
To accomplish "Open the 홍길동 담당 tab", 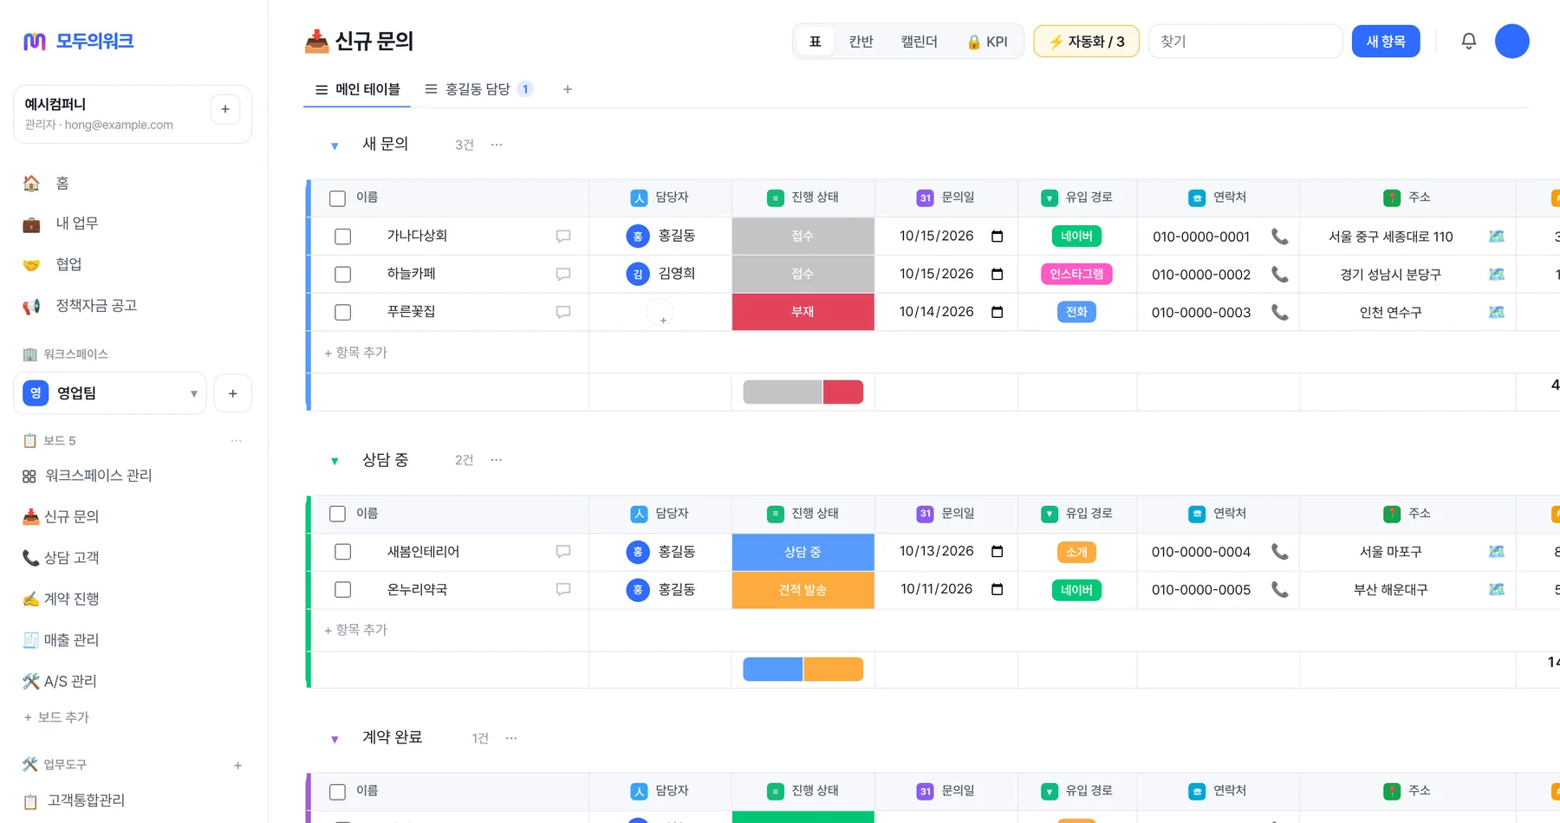I will pyautogui.click(x=478, y=89).
